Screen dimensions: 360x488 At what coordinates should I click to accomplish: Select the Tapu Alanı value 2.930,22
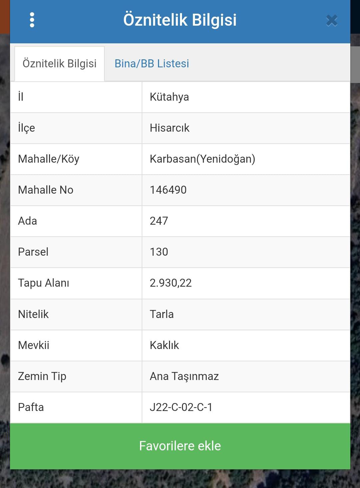171,283
